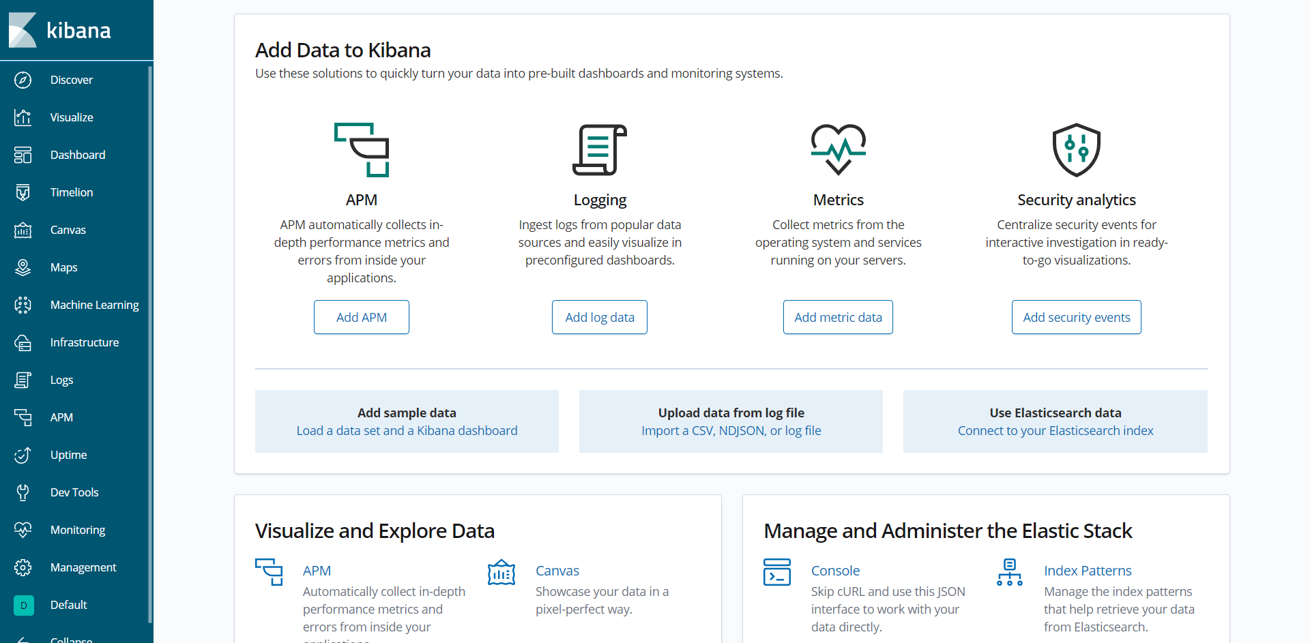Click the Infrastructure icon in sidebar
Image resolution: width=1310 pixels, height=643 pixels.
point(23,342)
